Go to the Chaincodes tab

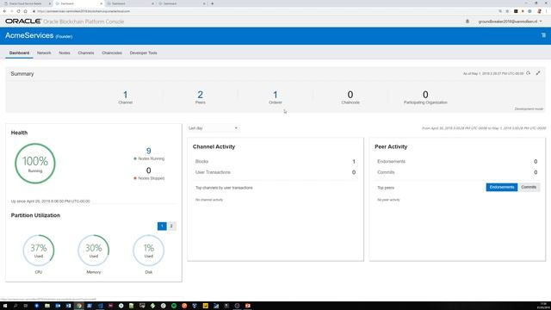(x=112, y=53)
